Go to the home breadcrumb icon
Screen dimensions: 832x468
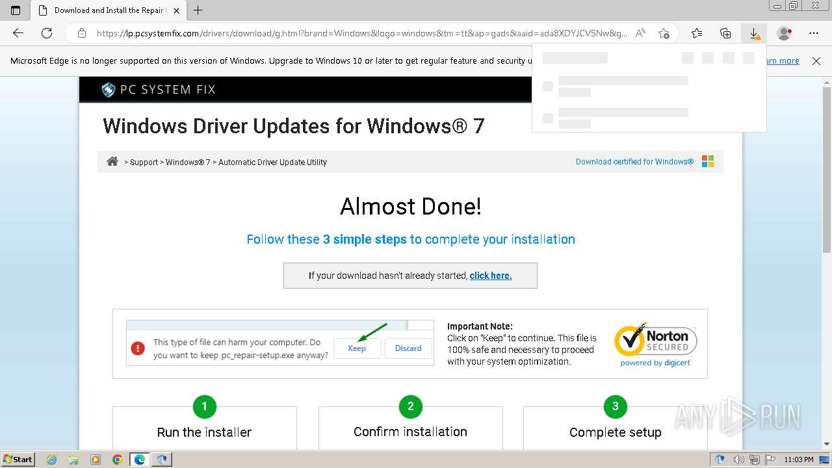tap(112, 162)
